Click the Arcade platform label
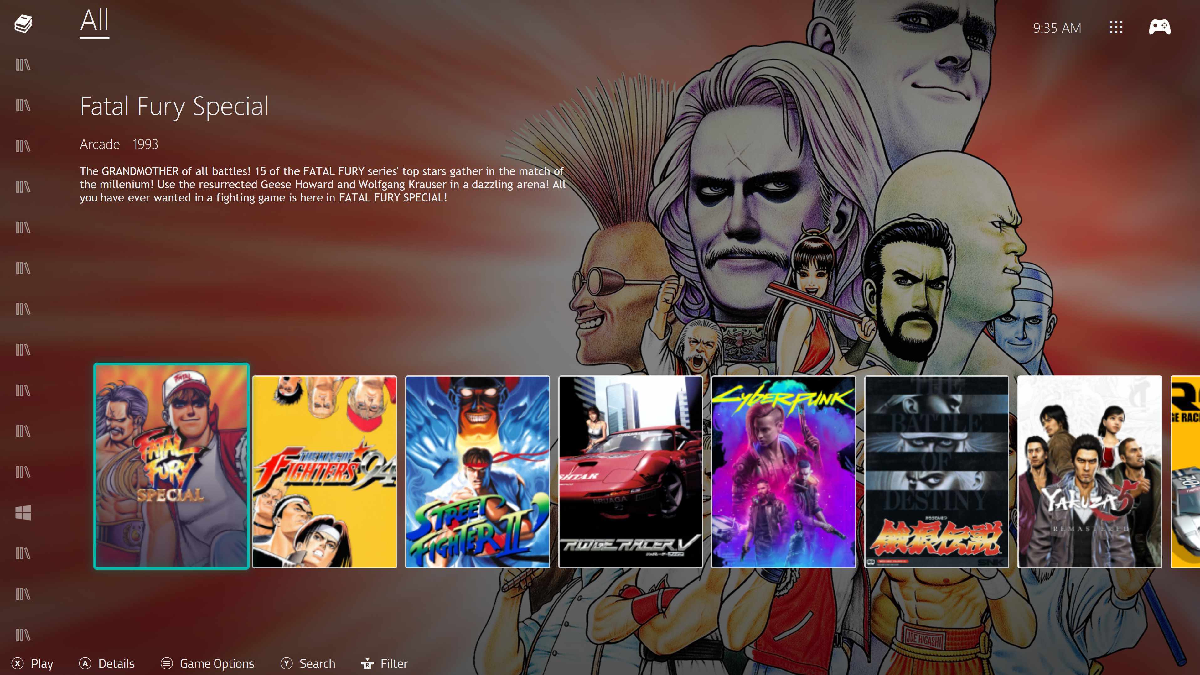This screenshot has width=1200, height=675. click(x=100, y=144)
